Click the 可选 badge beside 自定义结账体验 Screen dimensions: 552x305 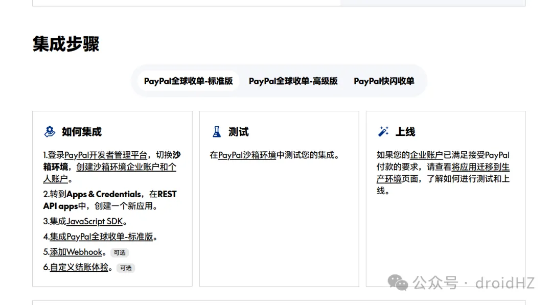(x=126, y=268)
